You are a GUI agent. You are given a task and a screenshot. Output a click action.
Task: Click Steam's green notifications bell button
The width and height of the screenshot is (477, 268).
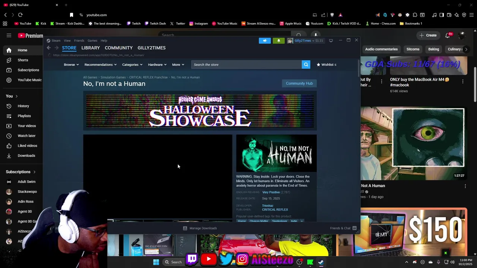278,41
